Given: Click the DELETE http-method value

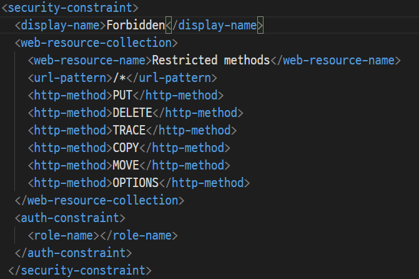Looking at the screenshot, I should pyautogui.click(x=132, y=113).
